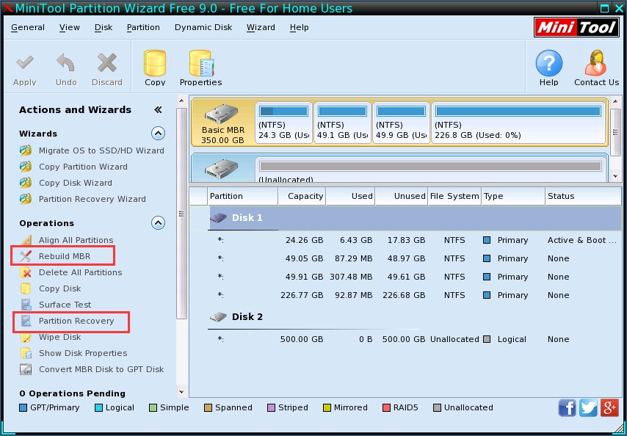Collapse the Actions and Wizards panel
The width and height of the screenshot is (627, 436).
point(158,109)
